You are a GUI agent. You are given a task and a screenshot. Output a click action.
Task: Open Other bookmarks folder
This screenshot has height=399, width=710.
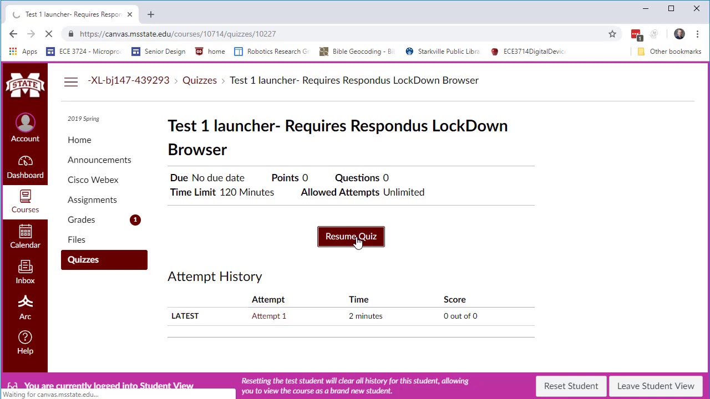click(x=670, y=52)
